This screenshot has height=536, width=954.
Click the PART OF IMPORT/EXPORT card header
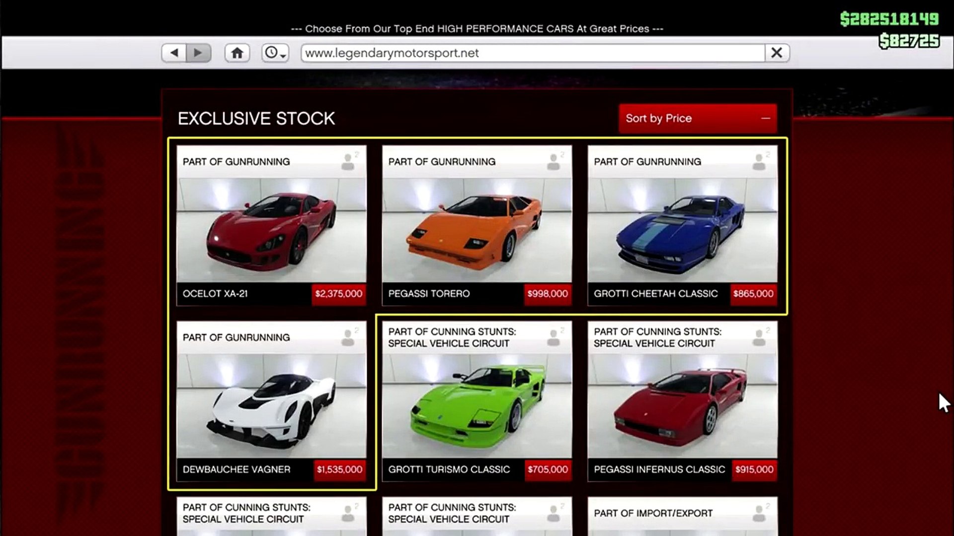(x=653, y=513)
